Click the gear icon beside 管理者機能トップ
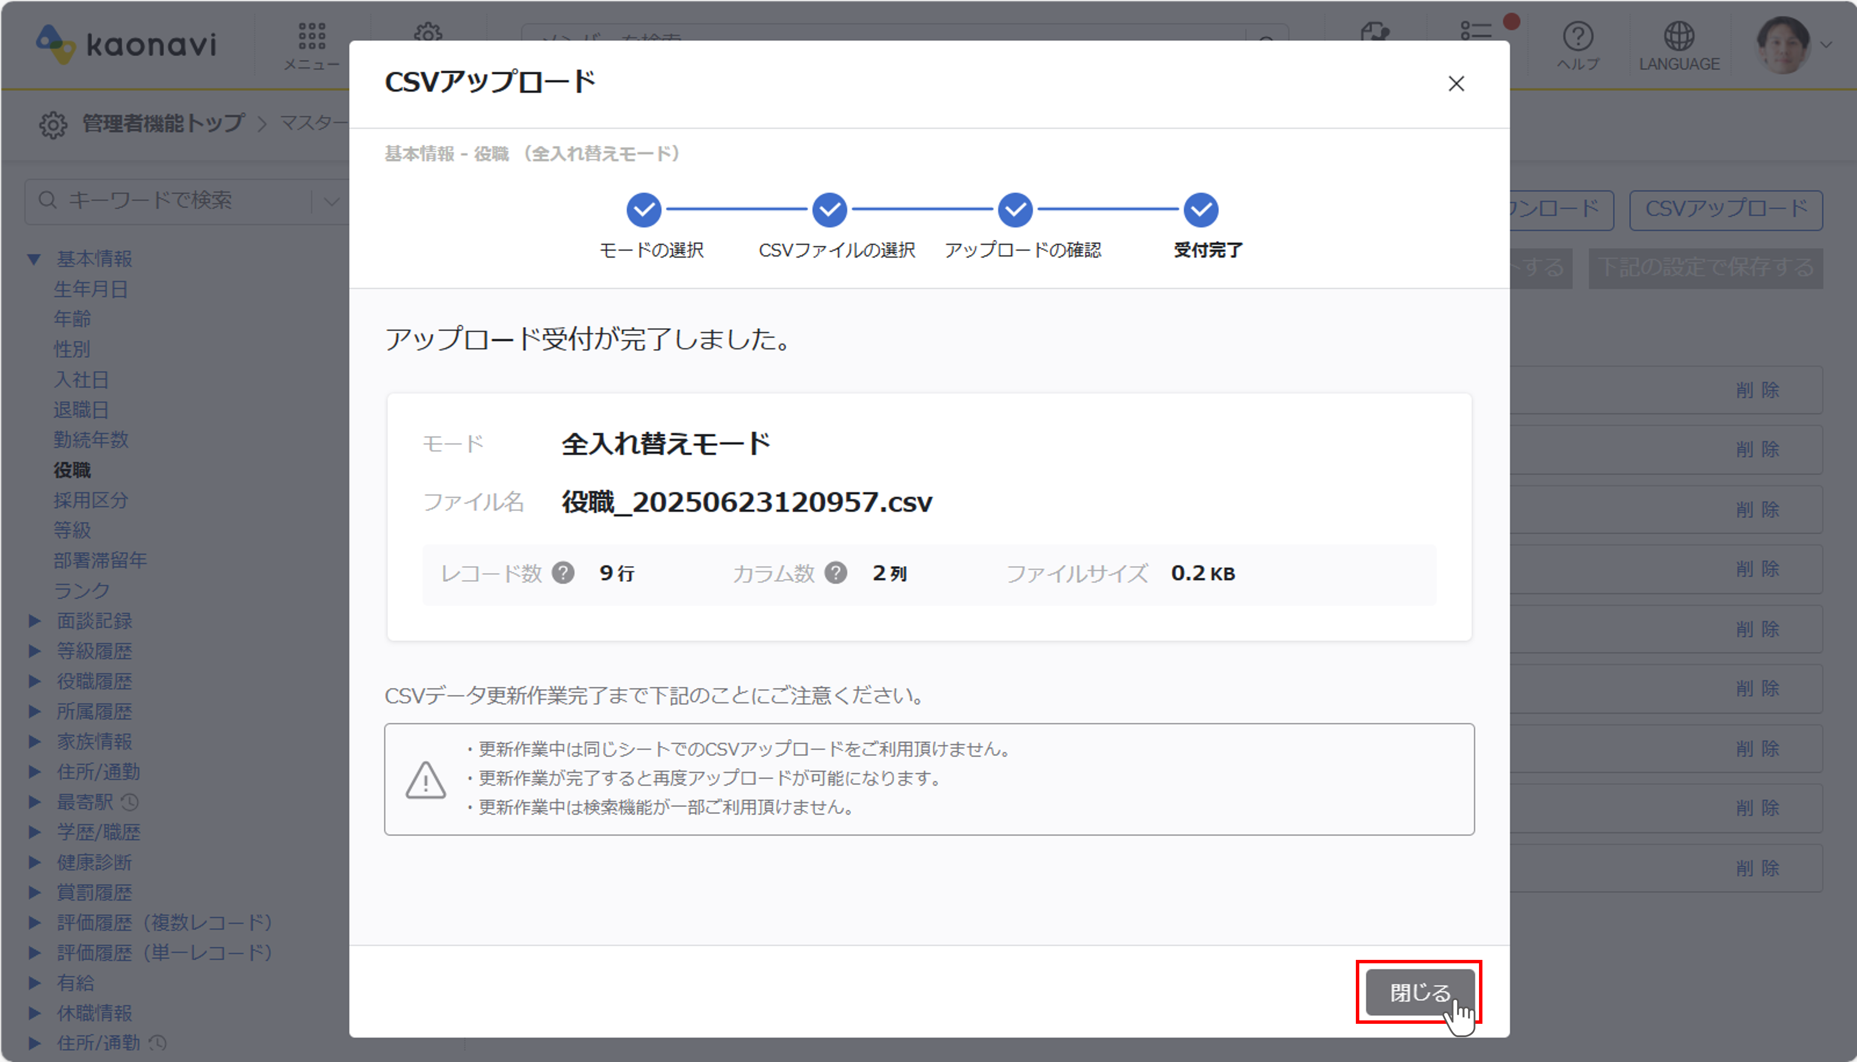 pos(53,124)
